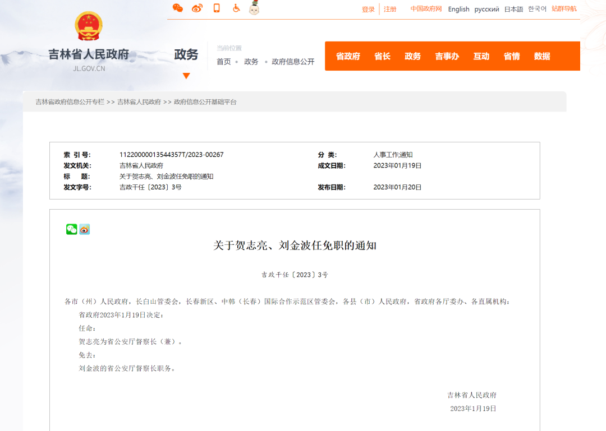Open the Weibo icon in top bar
This screenshot has width=606, height=431.
coord(197,8)
